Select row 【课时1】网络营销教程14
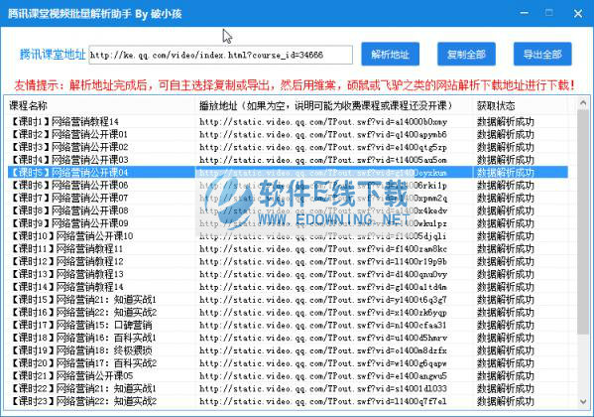Screen dimensions: 594x417 (288, 121)
